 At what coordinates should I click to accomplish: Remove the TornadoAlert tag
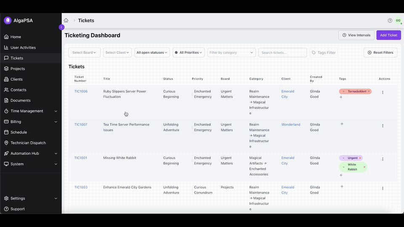pos(369,91)
